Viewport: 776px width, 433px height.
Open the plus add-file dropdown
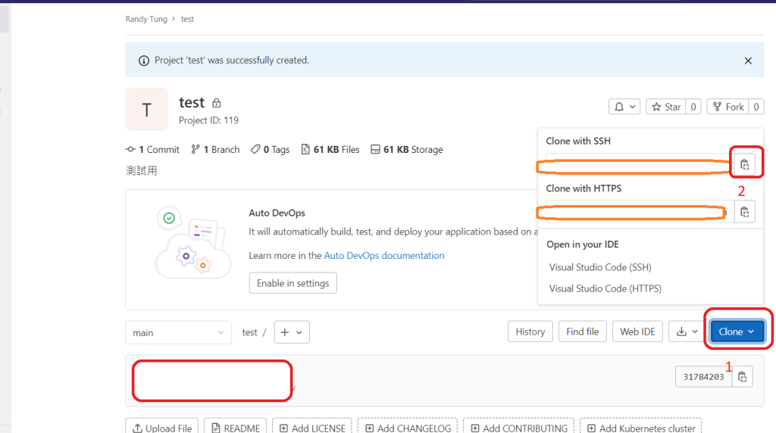[x=292, y=332]
